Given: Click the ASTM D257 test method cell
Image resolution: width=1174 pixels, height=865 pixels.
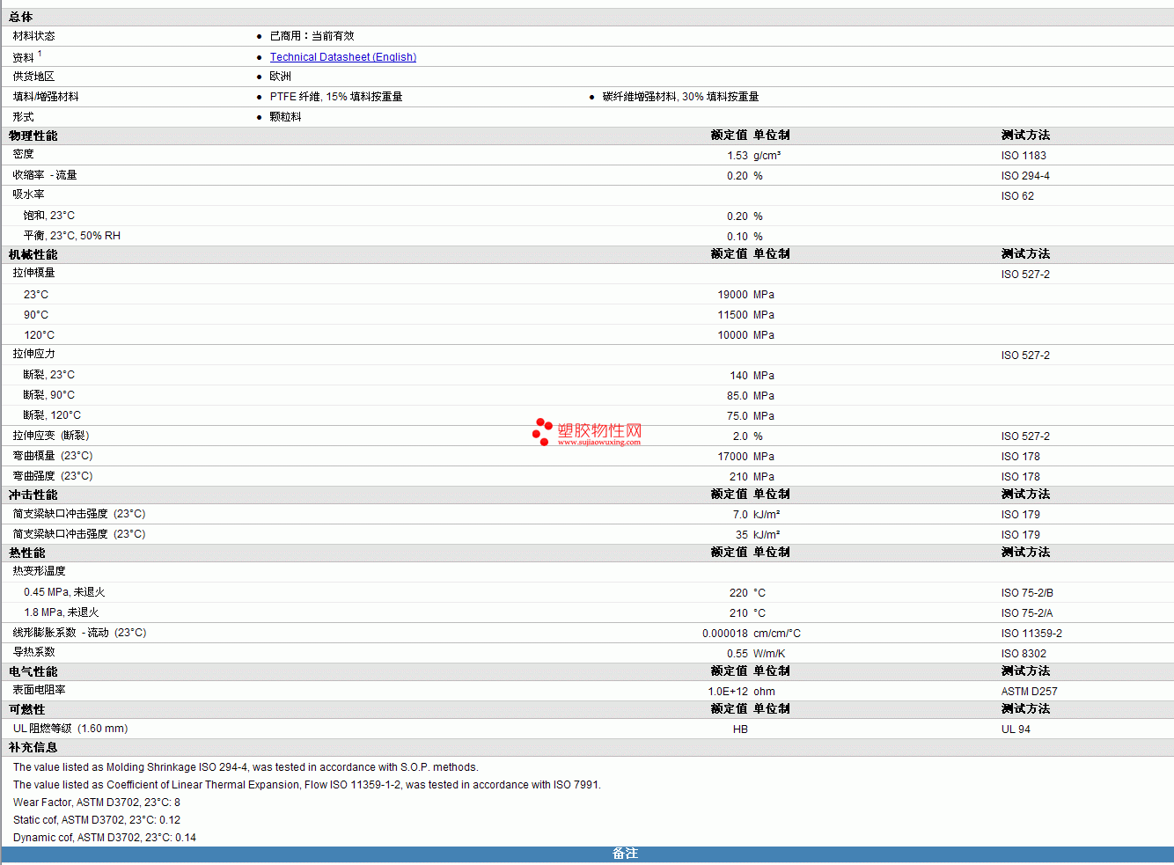Looking at the screenshot, I should point(1029,692).
